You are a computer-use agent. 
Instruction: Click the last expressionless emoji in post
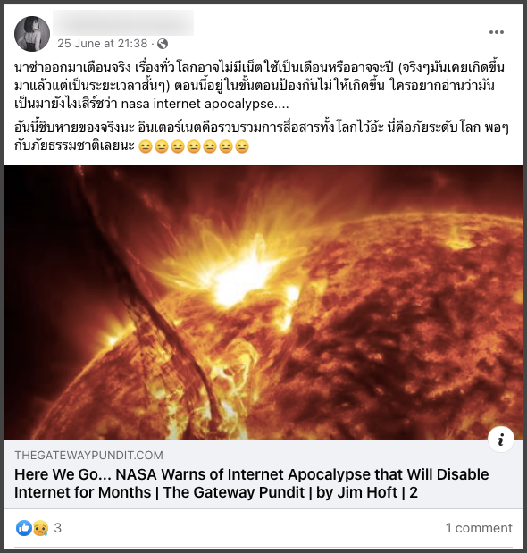[x=242, y=147]
